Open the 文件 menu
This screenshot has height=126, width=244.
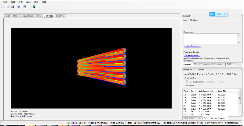coord(5,2)
